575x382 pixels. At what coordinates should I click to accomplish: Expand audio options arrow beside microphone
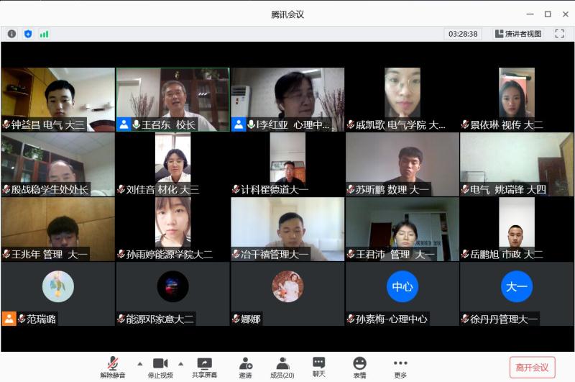click(139, 363)
